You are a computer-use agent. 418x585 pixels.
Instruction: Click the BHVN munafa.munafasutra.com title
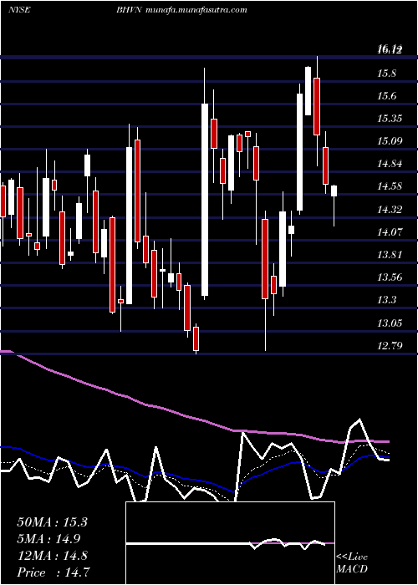click(181, 10)
